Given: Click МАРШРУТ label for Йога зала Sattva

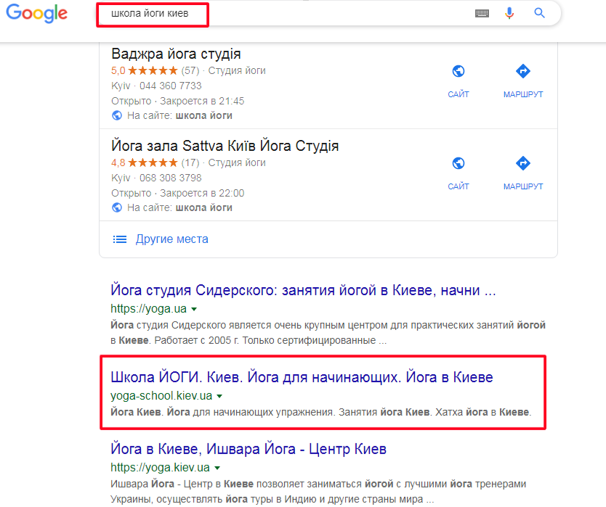Looking at the screenshot, I should click(523, 186).
